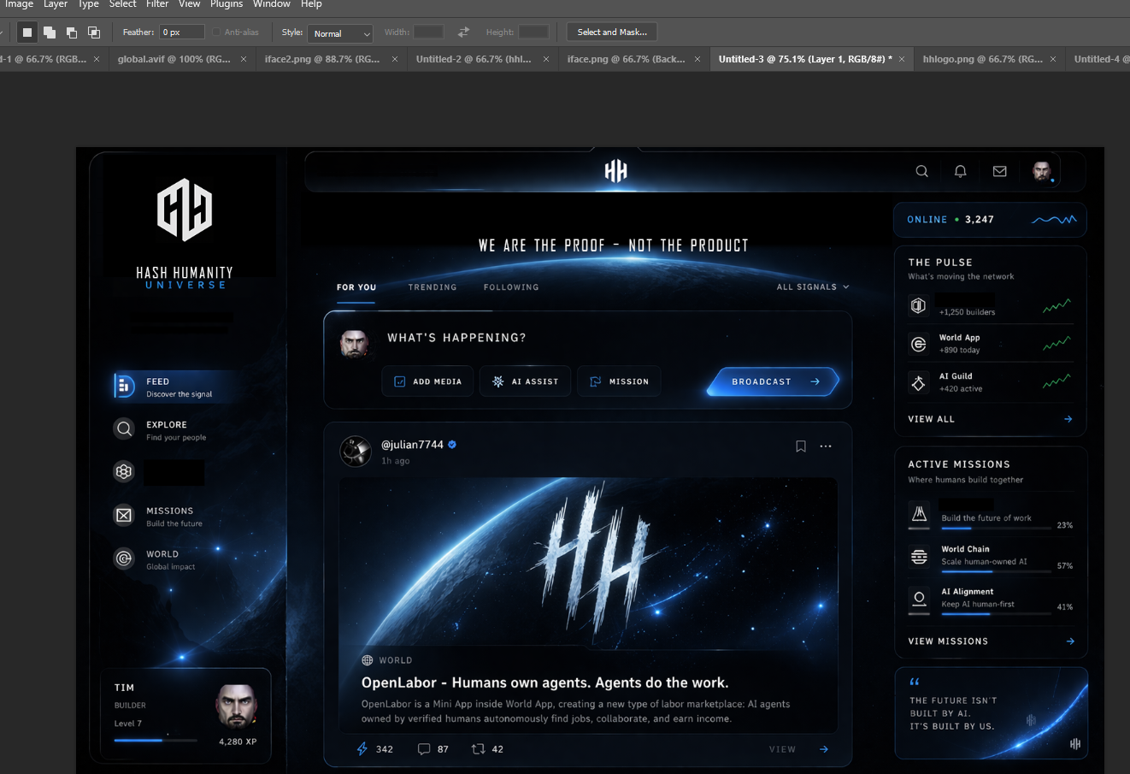Click the comment icon beside 87
Viewport: 1130px width, 774px height.
click(x=423, y=749)
